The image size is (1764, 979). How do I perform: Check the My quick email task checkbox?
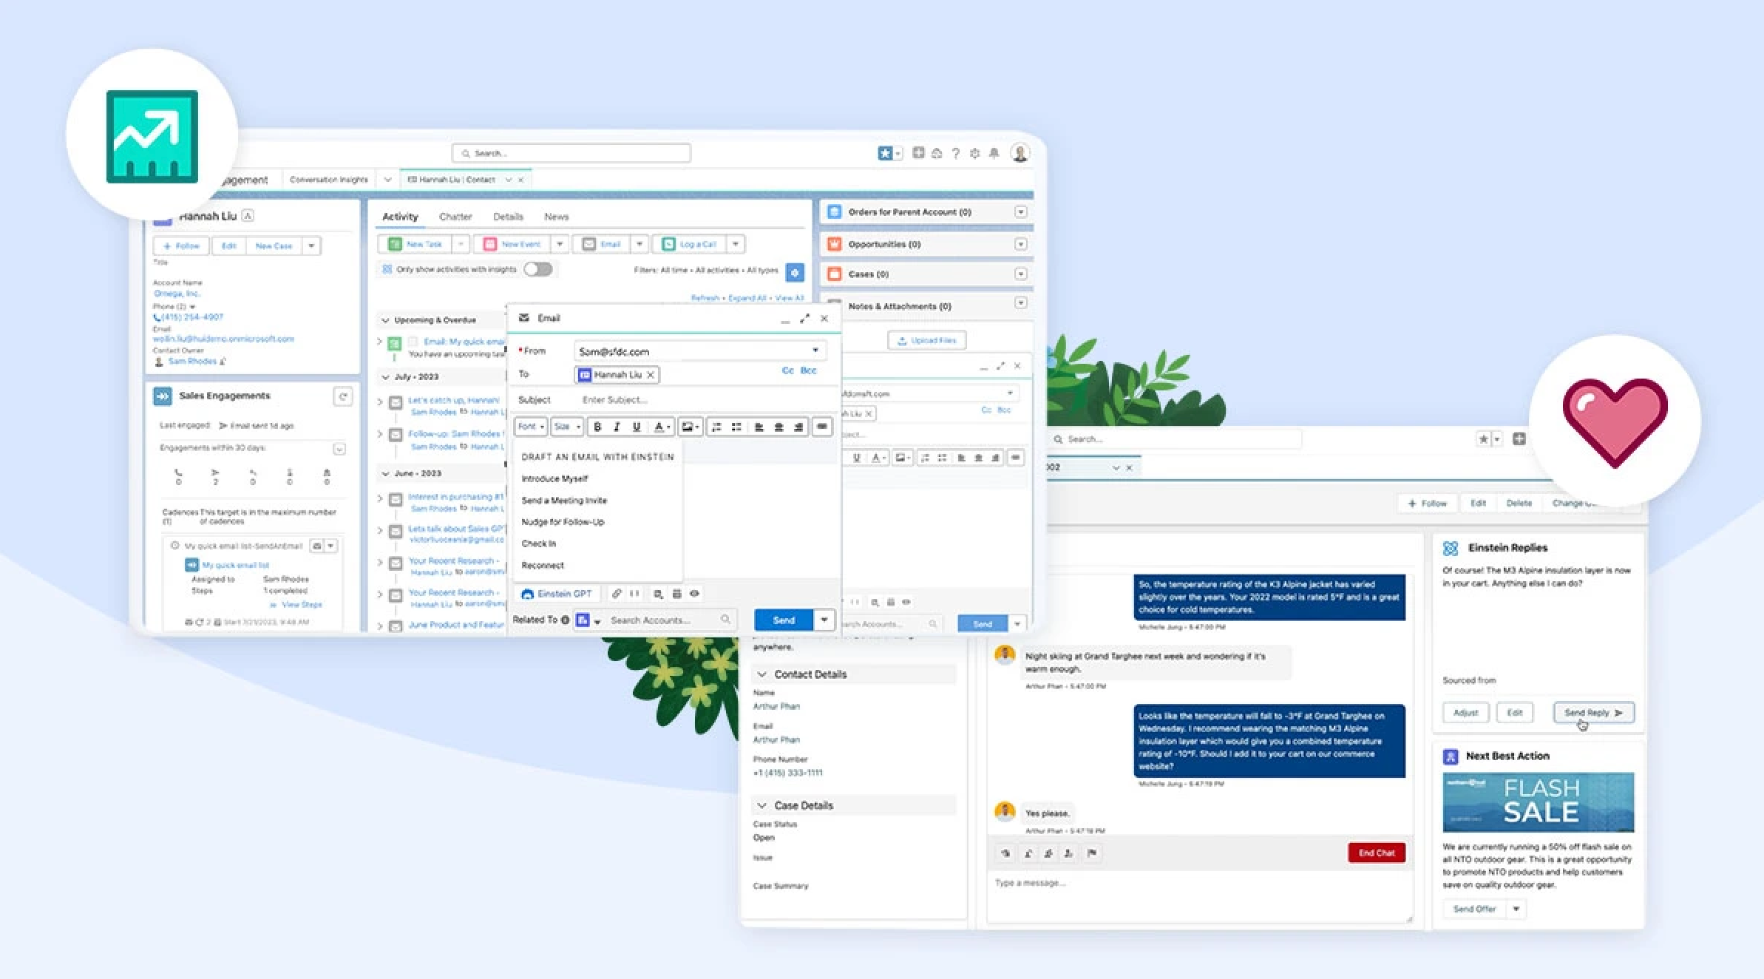413,342
